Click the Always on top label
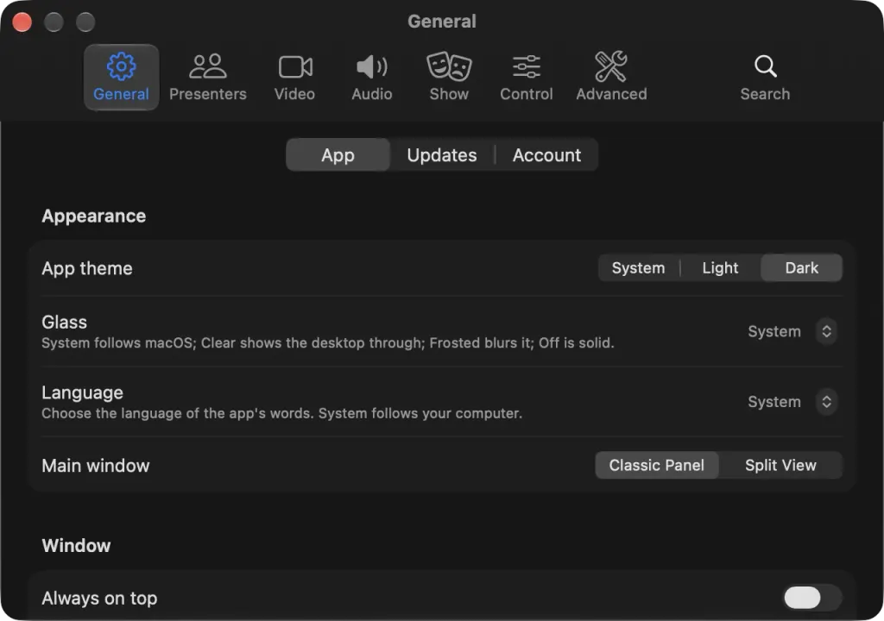 (x=99, y=598)
